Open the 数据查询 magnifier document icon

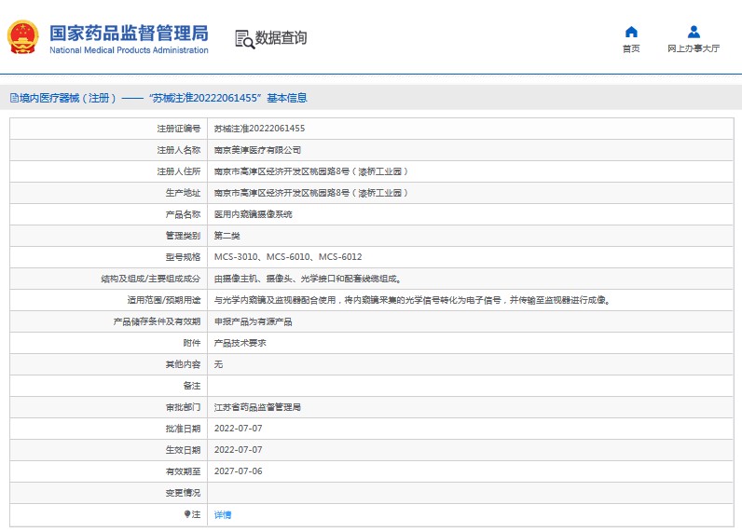coord(244,38)
